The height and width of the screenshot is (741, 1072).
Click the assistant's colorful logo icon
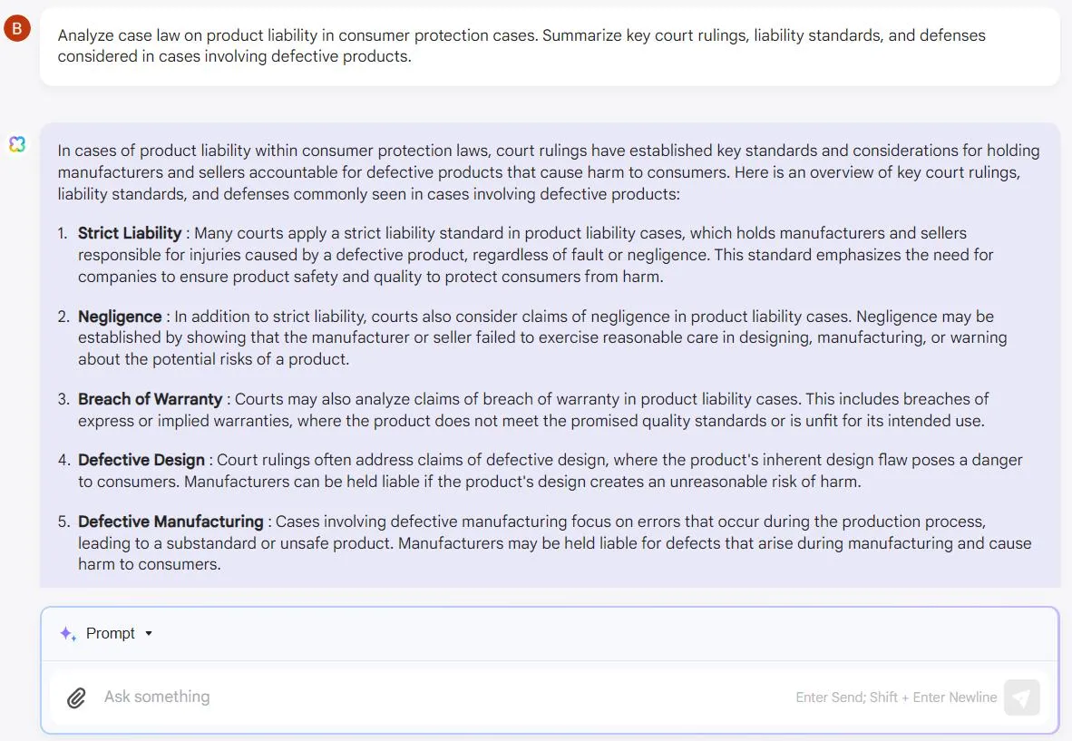[x=17, y=144]
